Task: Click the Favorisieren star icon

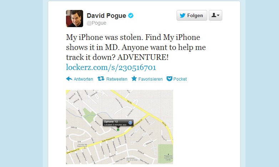Action: coord(134,79)
